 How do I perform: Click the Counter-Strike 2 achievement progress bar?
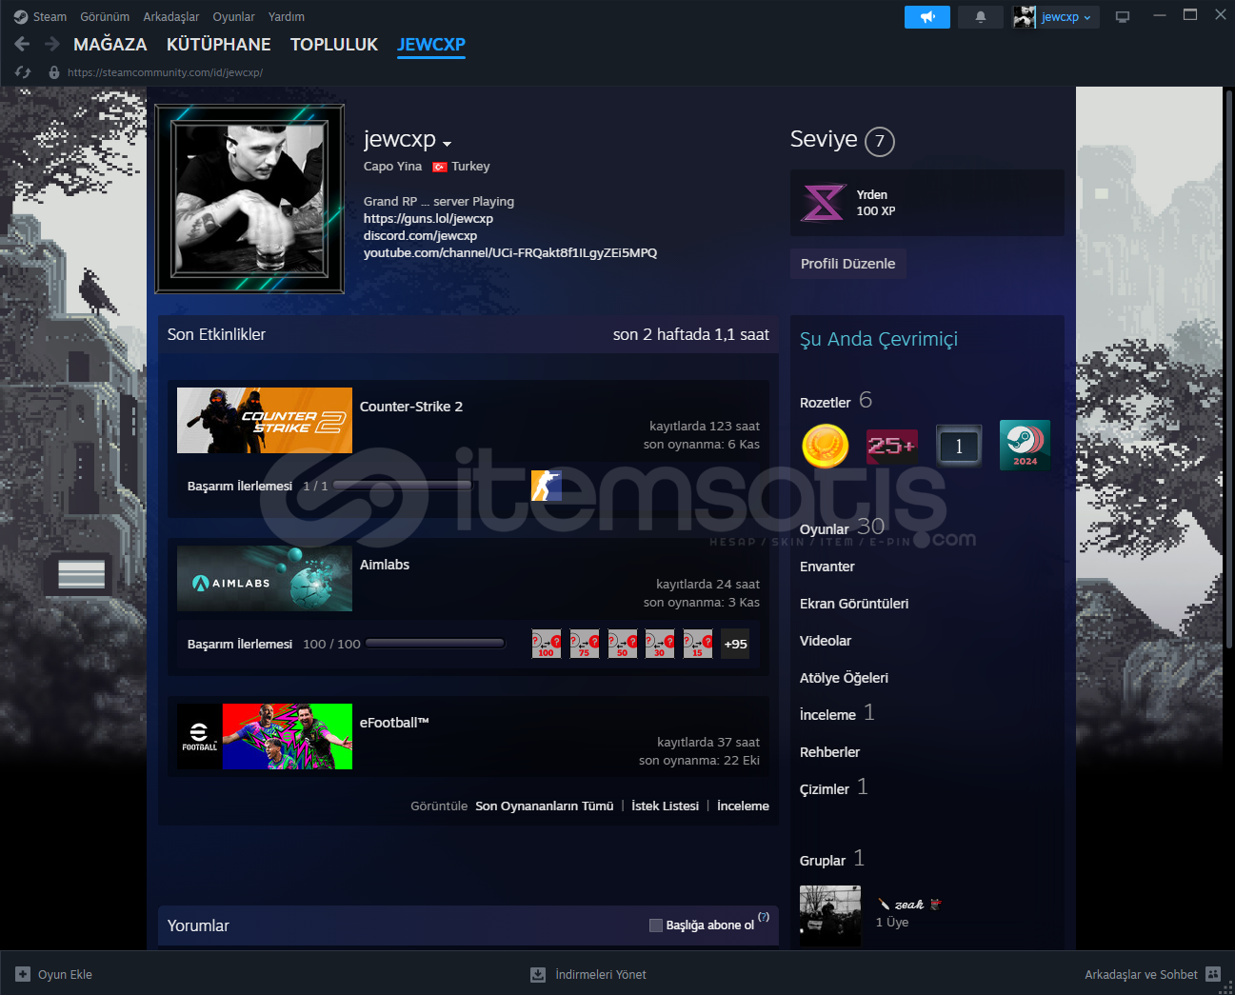(x=403, y=486)
